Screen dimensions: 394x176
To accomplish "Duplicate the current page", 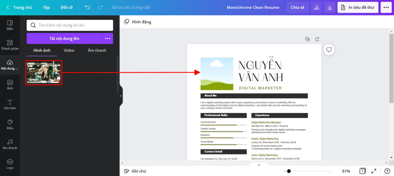I will click(x=308, y=39).
